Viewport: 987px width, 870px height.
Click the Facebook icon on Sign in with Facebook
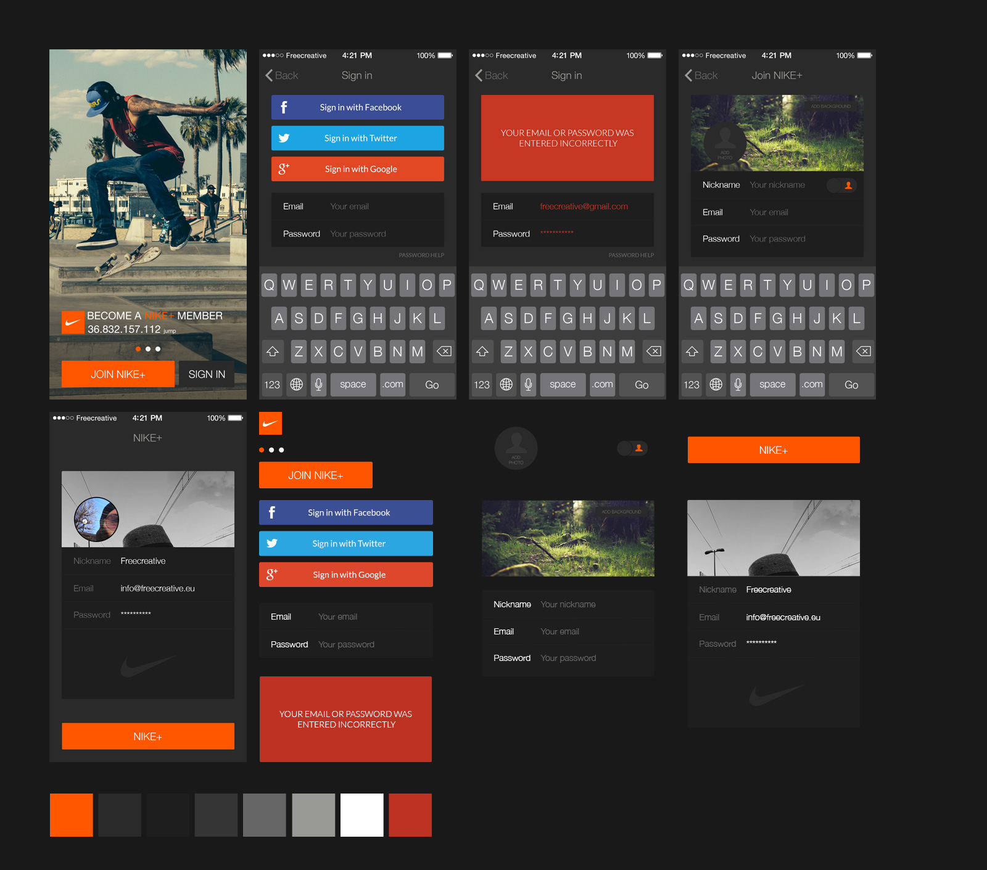[x=284, y=107]
